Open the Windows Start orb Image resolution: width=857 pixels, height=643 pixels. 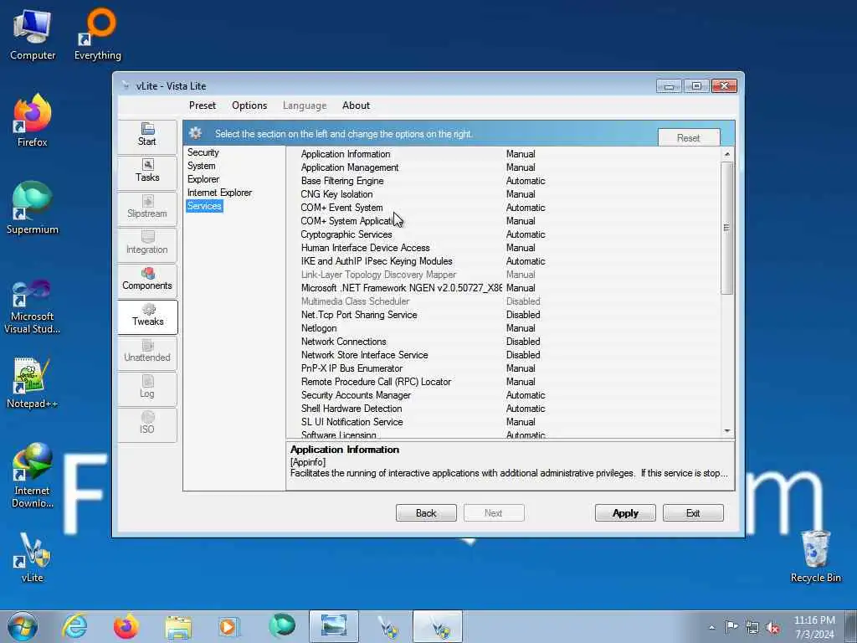click(23, 626)
